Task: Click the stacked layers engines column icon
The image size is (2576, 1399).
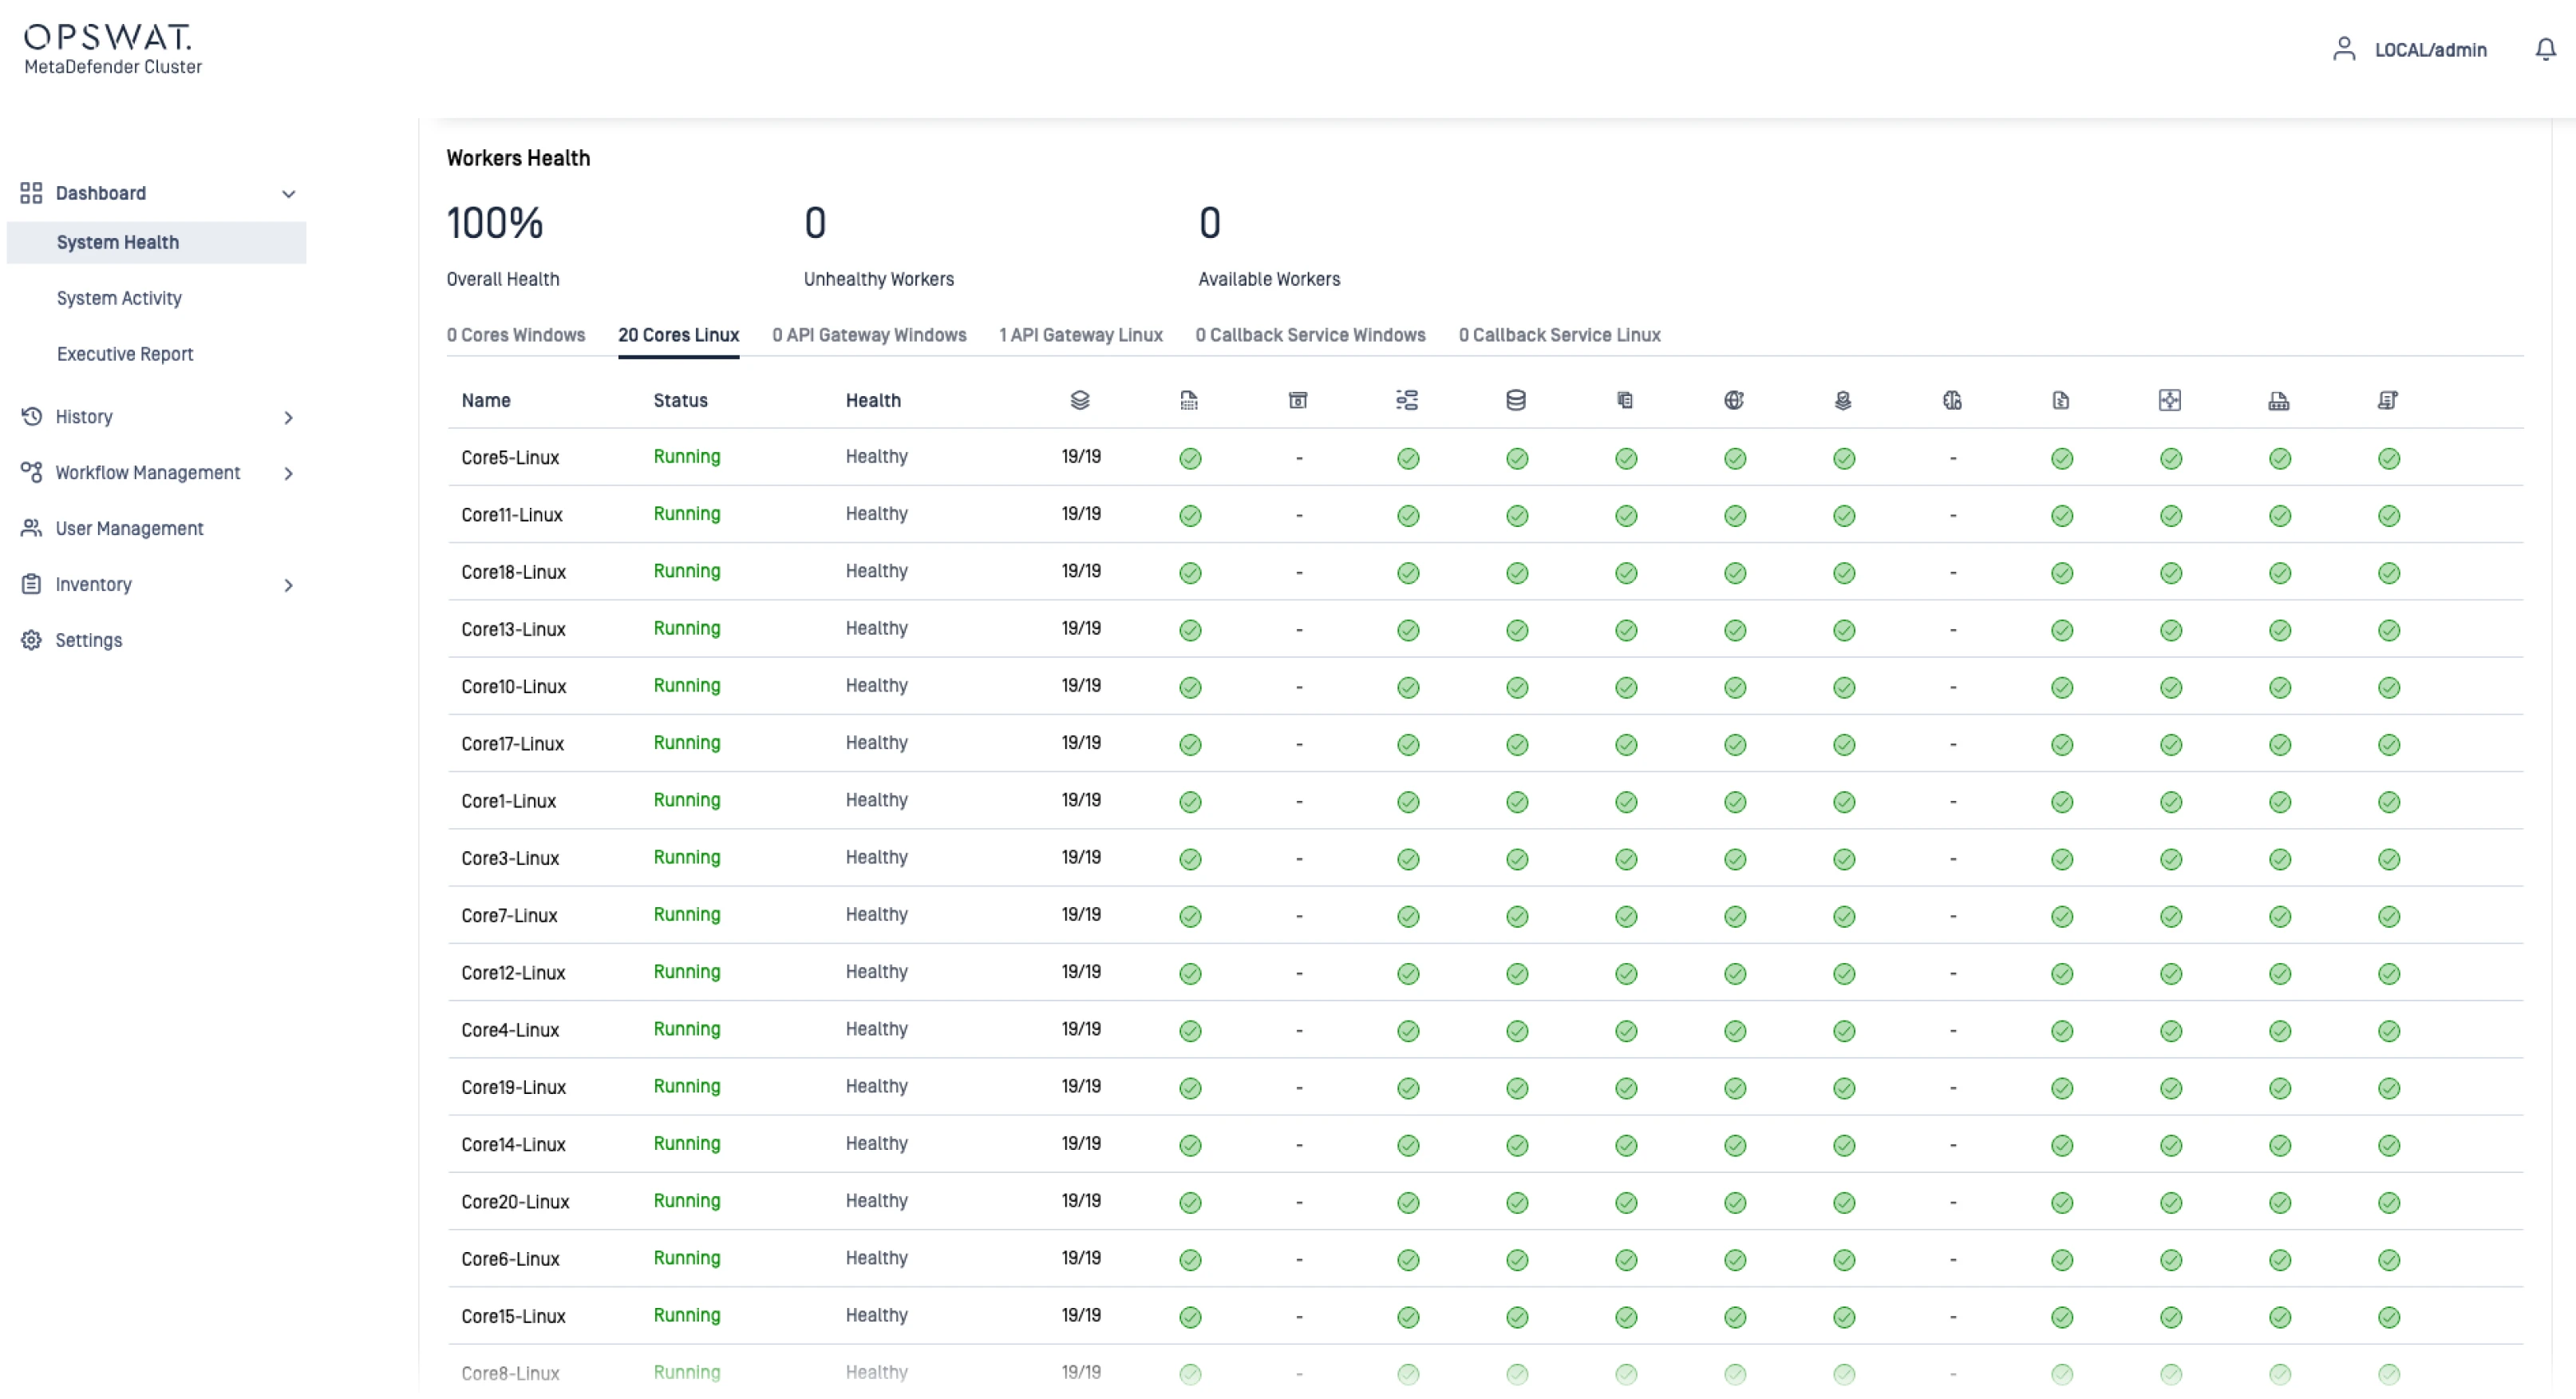Action: pos(1080,400)
